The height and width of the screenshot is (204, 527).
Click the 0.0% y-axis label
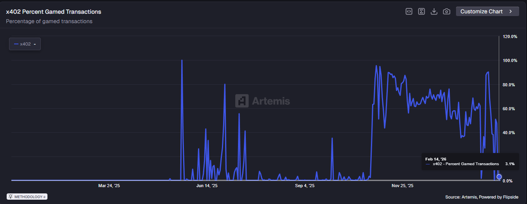coord(509,181)
